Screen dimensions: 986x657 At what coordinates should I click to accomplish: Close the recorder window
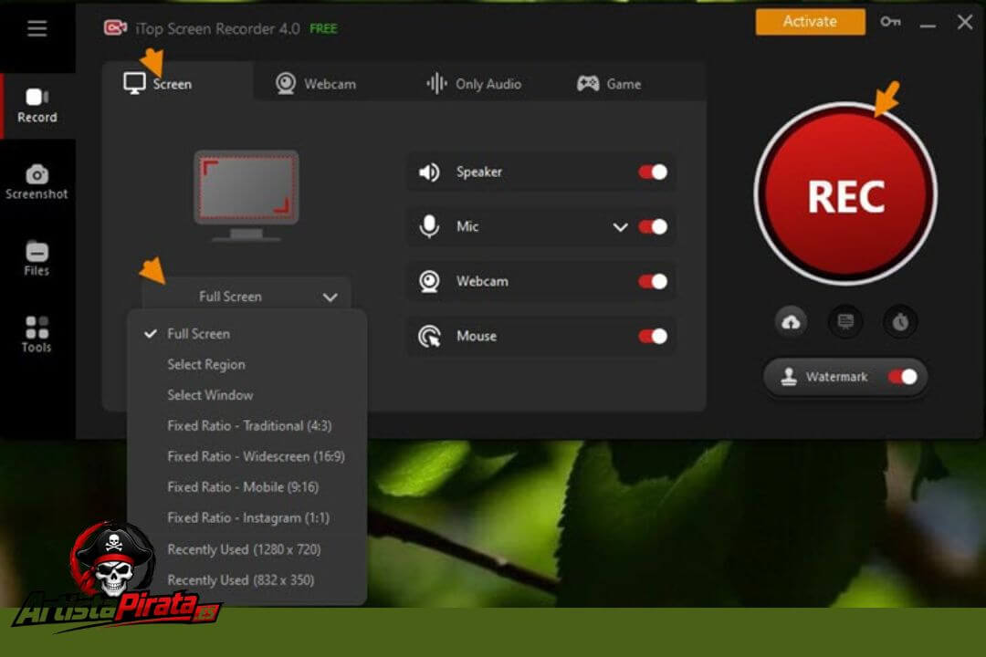965,23
